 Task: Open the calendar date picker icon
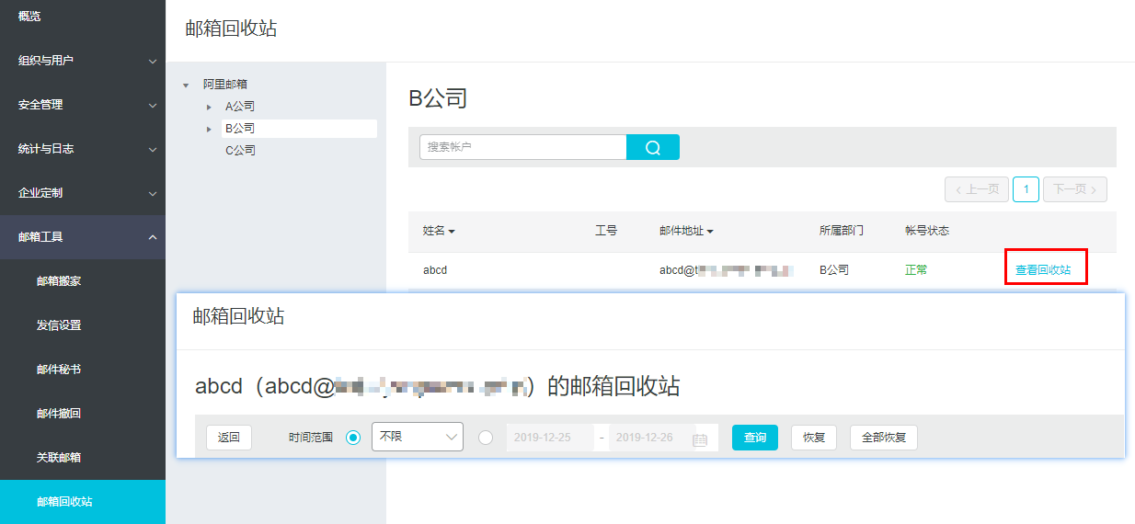699,439
